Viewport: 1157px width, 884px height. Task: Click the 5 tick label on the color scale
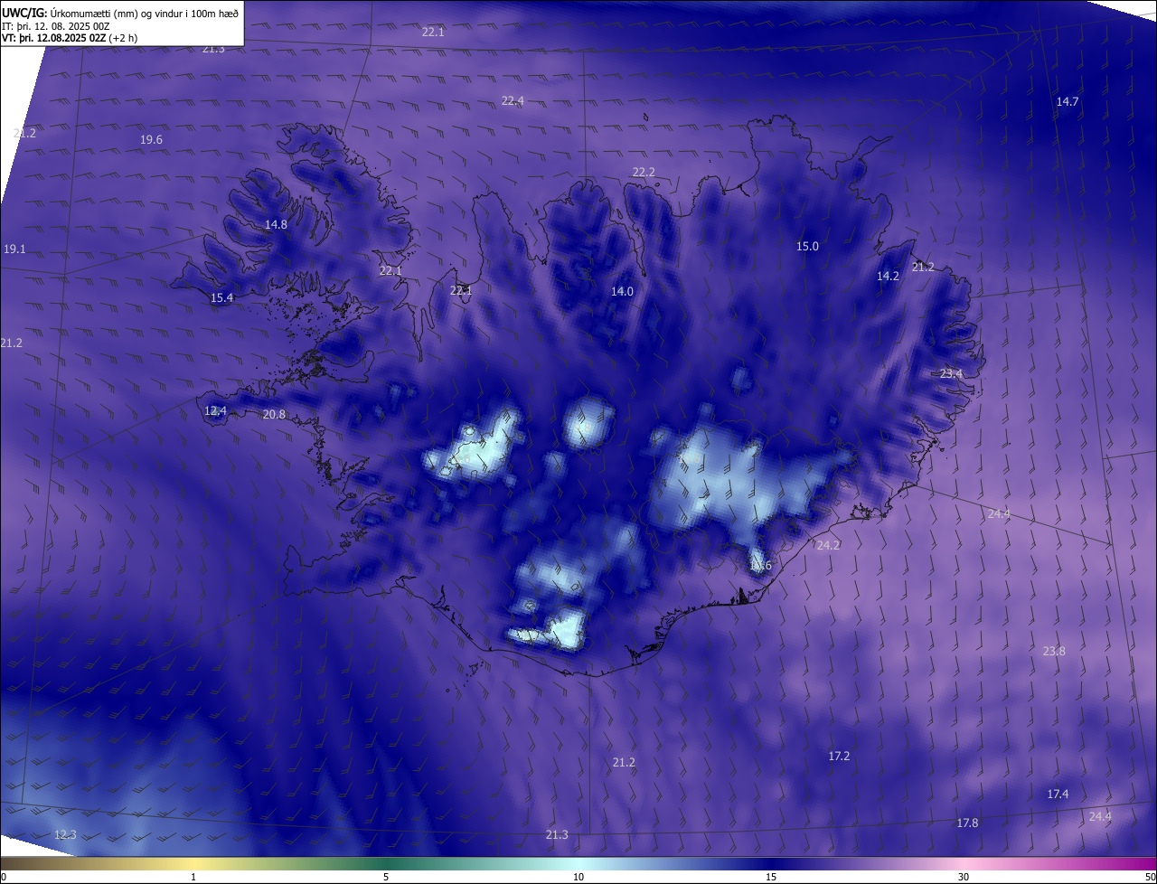386,877
